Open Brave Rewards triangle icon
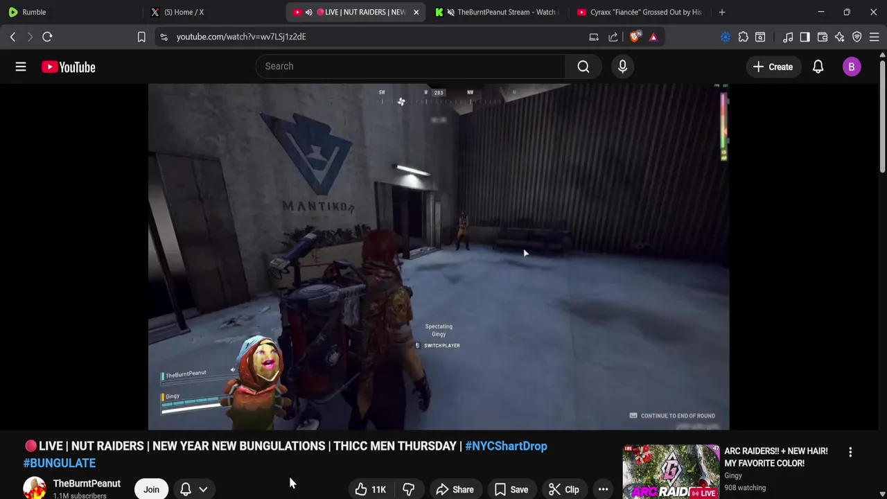887x499 pixels. (653, 37)
